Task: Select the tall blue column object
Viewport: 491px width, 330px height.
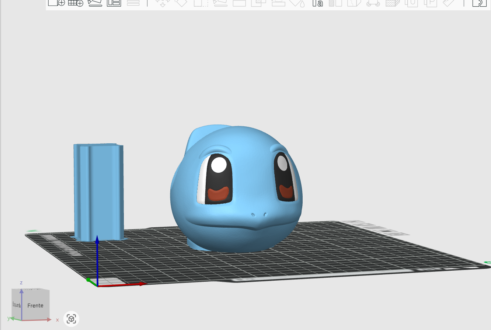Action: point(99,192)
